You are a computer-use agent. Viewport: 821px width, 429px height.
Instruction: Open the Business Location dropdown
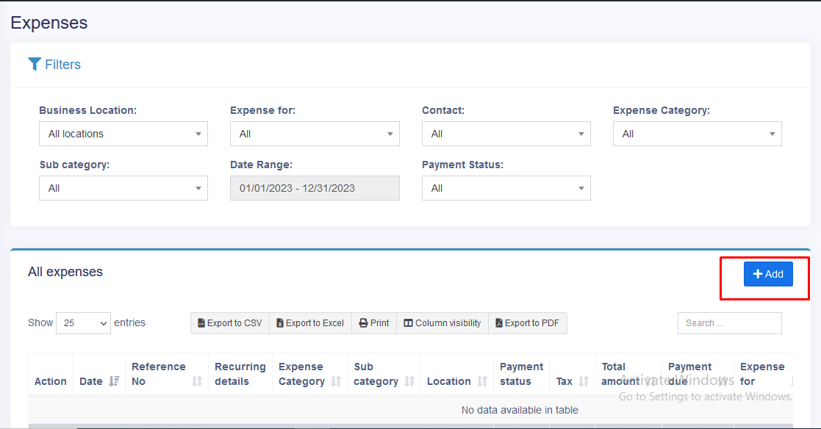pyautogui.click(x=123, y=134)
